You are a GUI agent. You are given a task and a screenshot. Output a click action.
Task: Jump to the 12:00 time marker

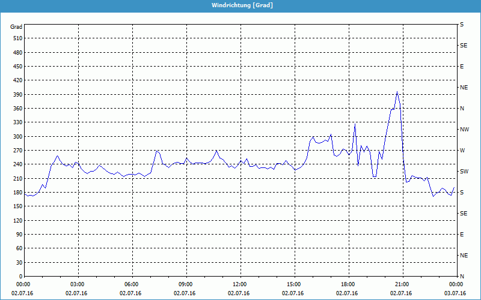pyautogui.click(x=240, y=284)
